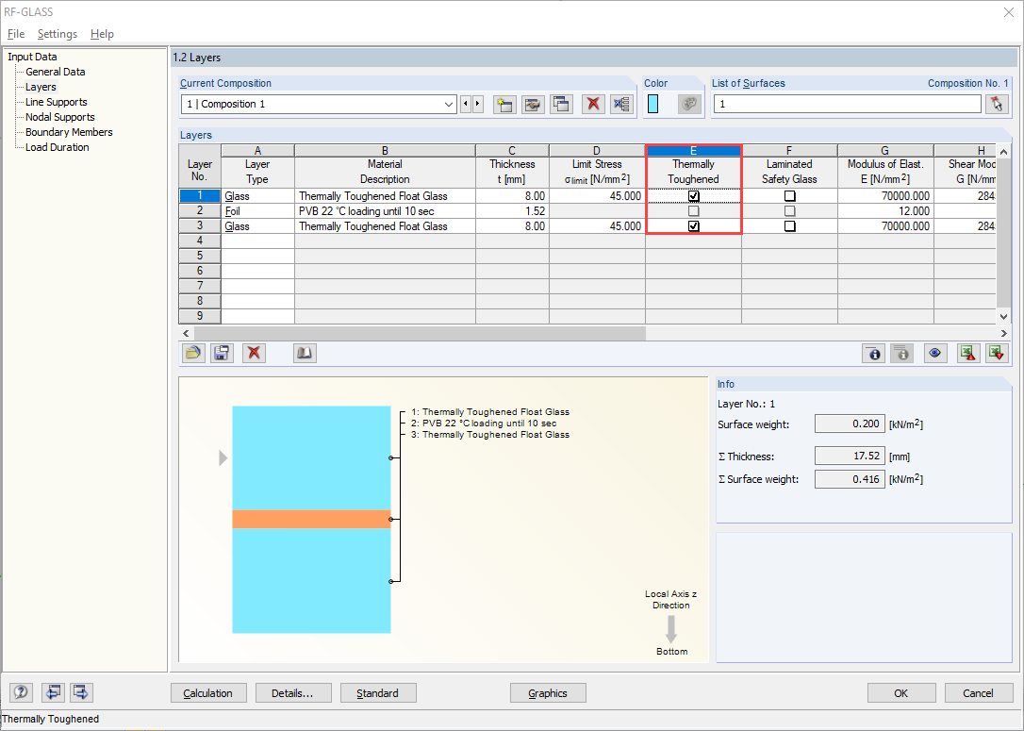Uncheck Thermally Toughened for layer 3
Screen dimensions: 1024x731
694,226
